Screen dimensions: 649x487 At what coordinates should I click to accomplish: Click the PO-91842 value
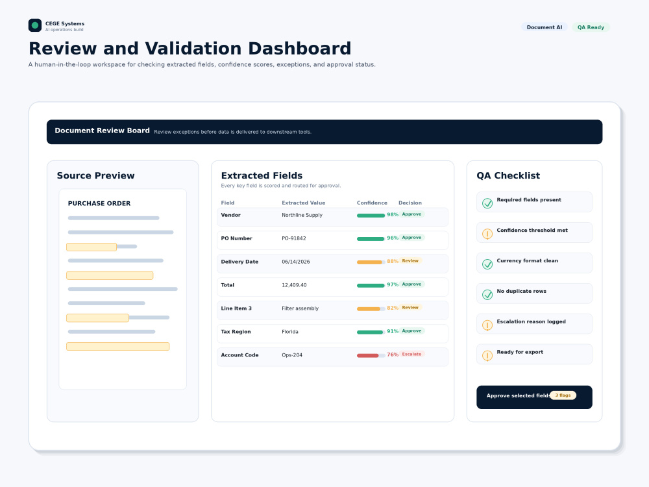pos(294,238)
